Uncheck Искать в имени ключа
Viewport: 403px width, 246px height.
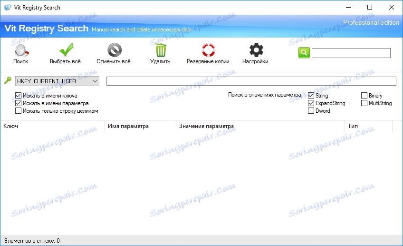[x=18, y=96]
